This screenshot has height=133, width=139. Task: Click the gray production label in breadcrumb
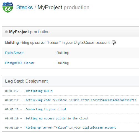[x=77, y=7]
